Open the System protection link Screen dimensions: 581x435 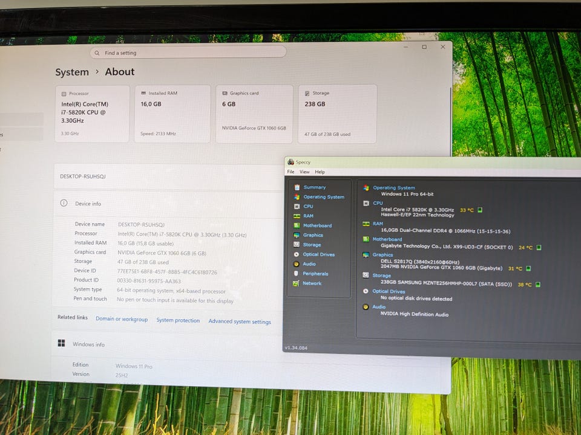(178, 320)
